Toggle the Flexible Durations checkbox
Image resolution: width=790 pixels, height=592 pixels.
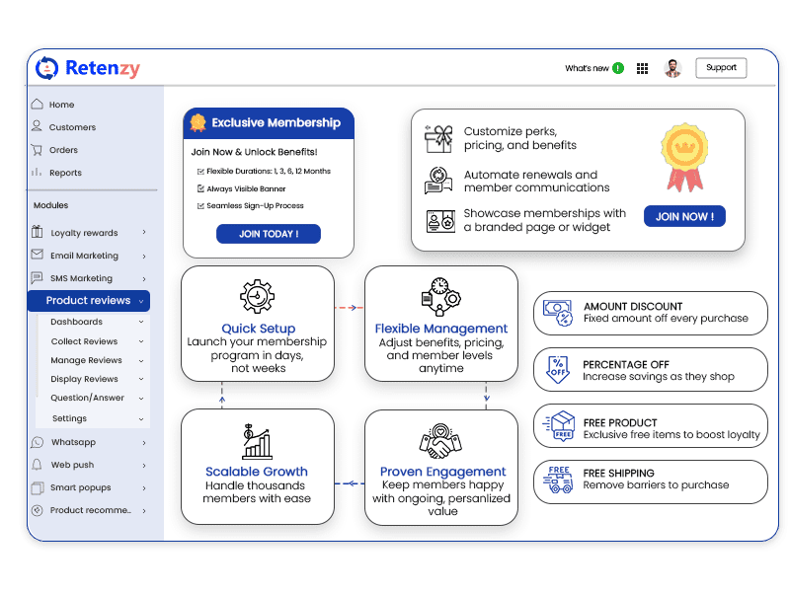click(x=200, y=172)
